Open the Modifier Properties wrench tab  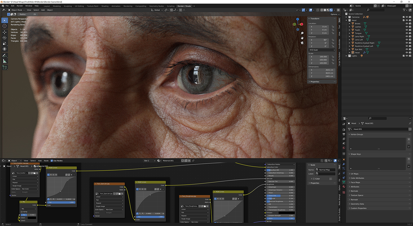click(344, 164)
